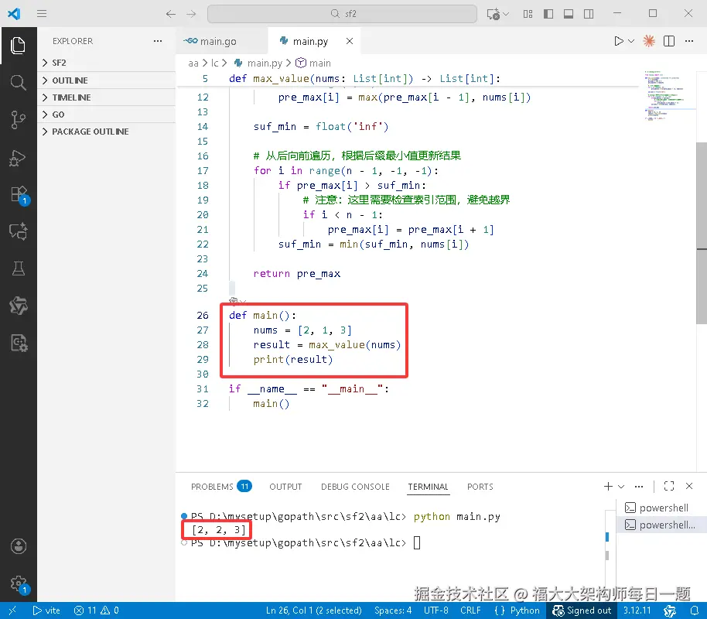
Task: Select the 3.12.11 Python interpreter
Action: (637, 610)
